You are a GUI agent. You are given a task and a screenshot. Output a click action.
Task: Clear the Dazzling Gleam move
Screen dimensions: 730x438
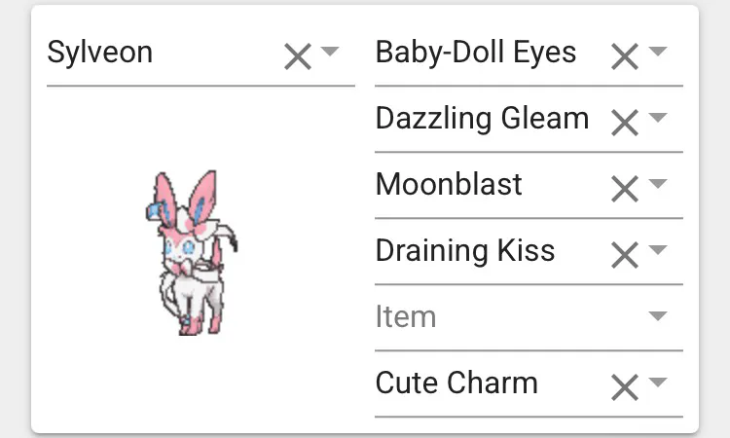(x=624, y=124)
